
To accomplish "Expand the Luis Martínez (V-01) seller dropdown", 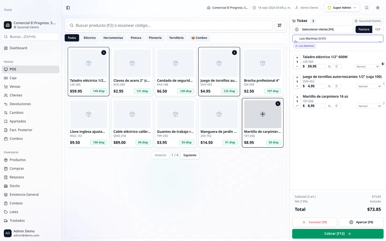I will click(338, 39).
